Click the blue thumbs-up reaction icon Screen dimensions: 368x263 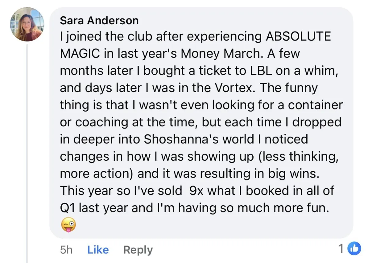[354, 249]
